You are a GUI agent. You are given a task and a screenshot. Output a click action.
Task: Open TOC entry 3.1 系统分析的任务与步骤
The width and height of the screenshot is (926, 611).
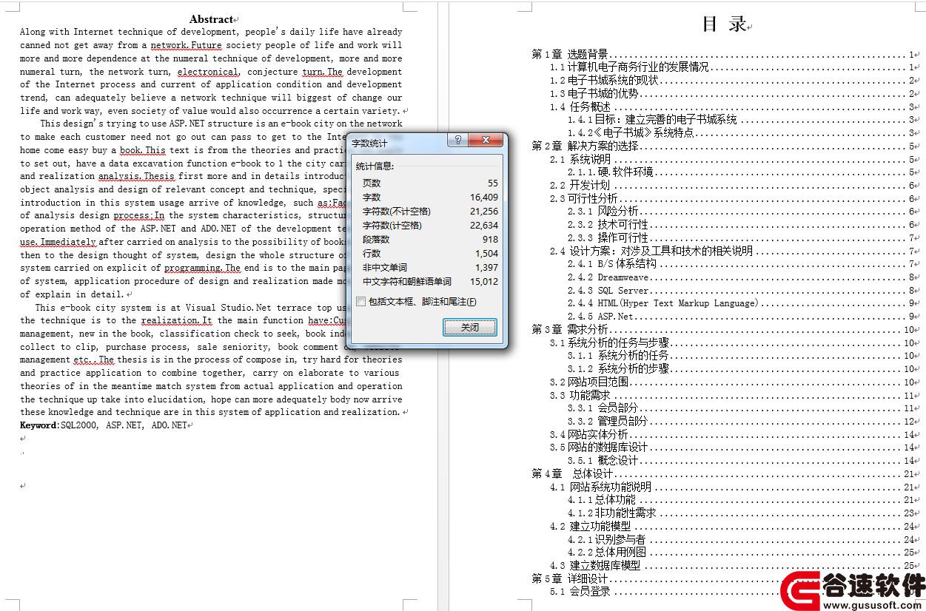tap(734, 342)
